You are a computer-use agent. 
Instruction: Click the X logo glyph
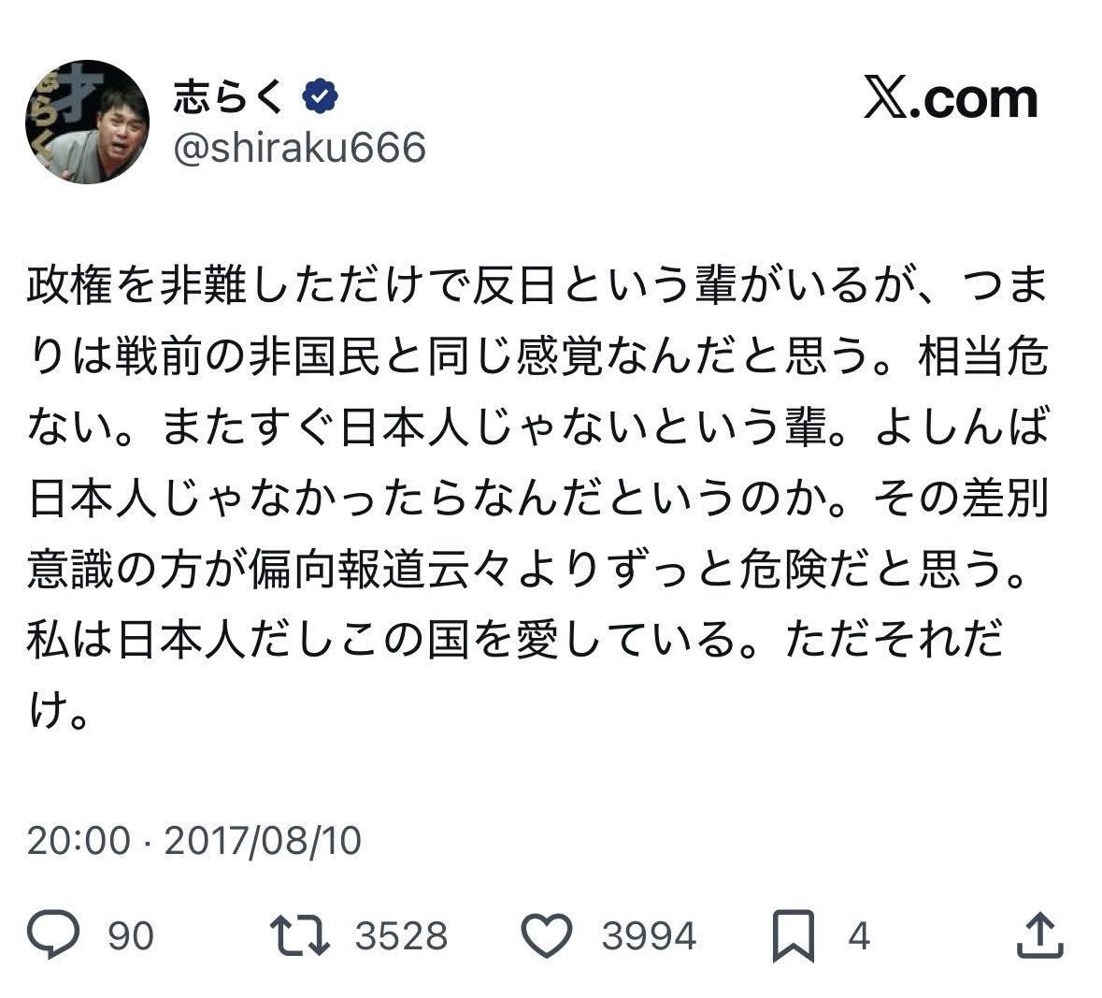point(882,99)
